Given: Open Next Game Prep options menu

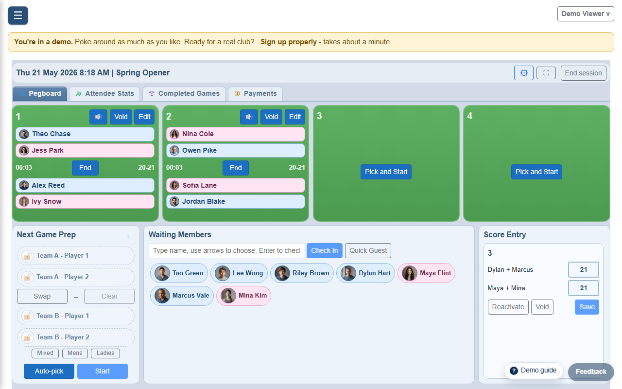Looking at the screenshot, I should (x=128, y=237).
